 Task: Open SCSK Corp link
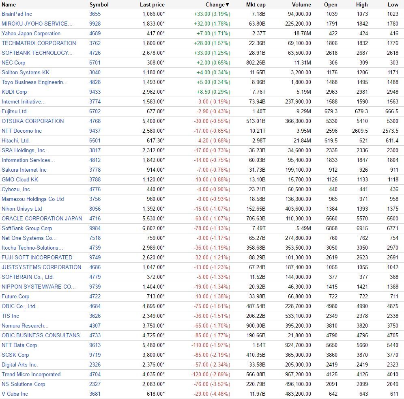pos(15,355)
